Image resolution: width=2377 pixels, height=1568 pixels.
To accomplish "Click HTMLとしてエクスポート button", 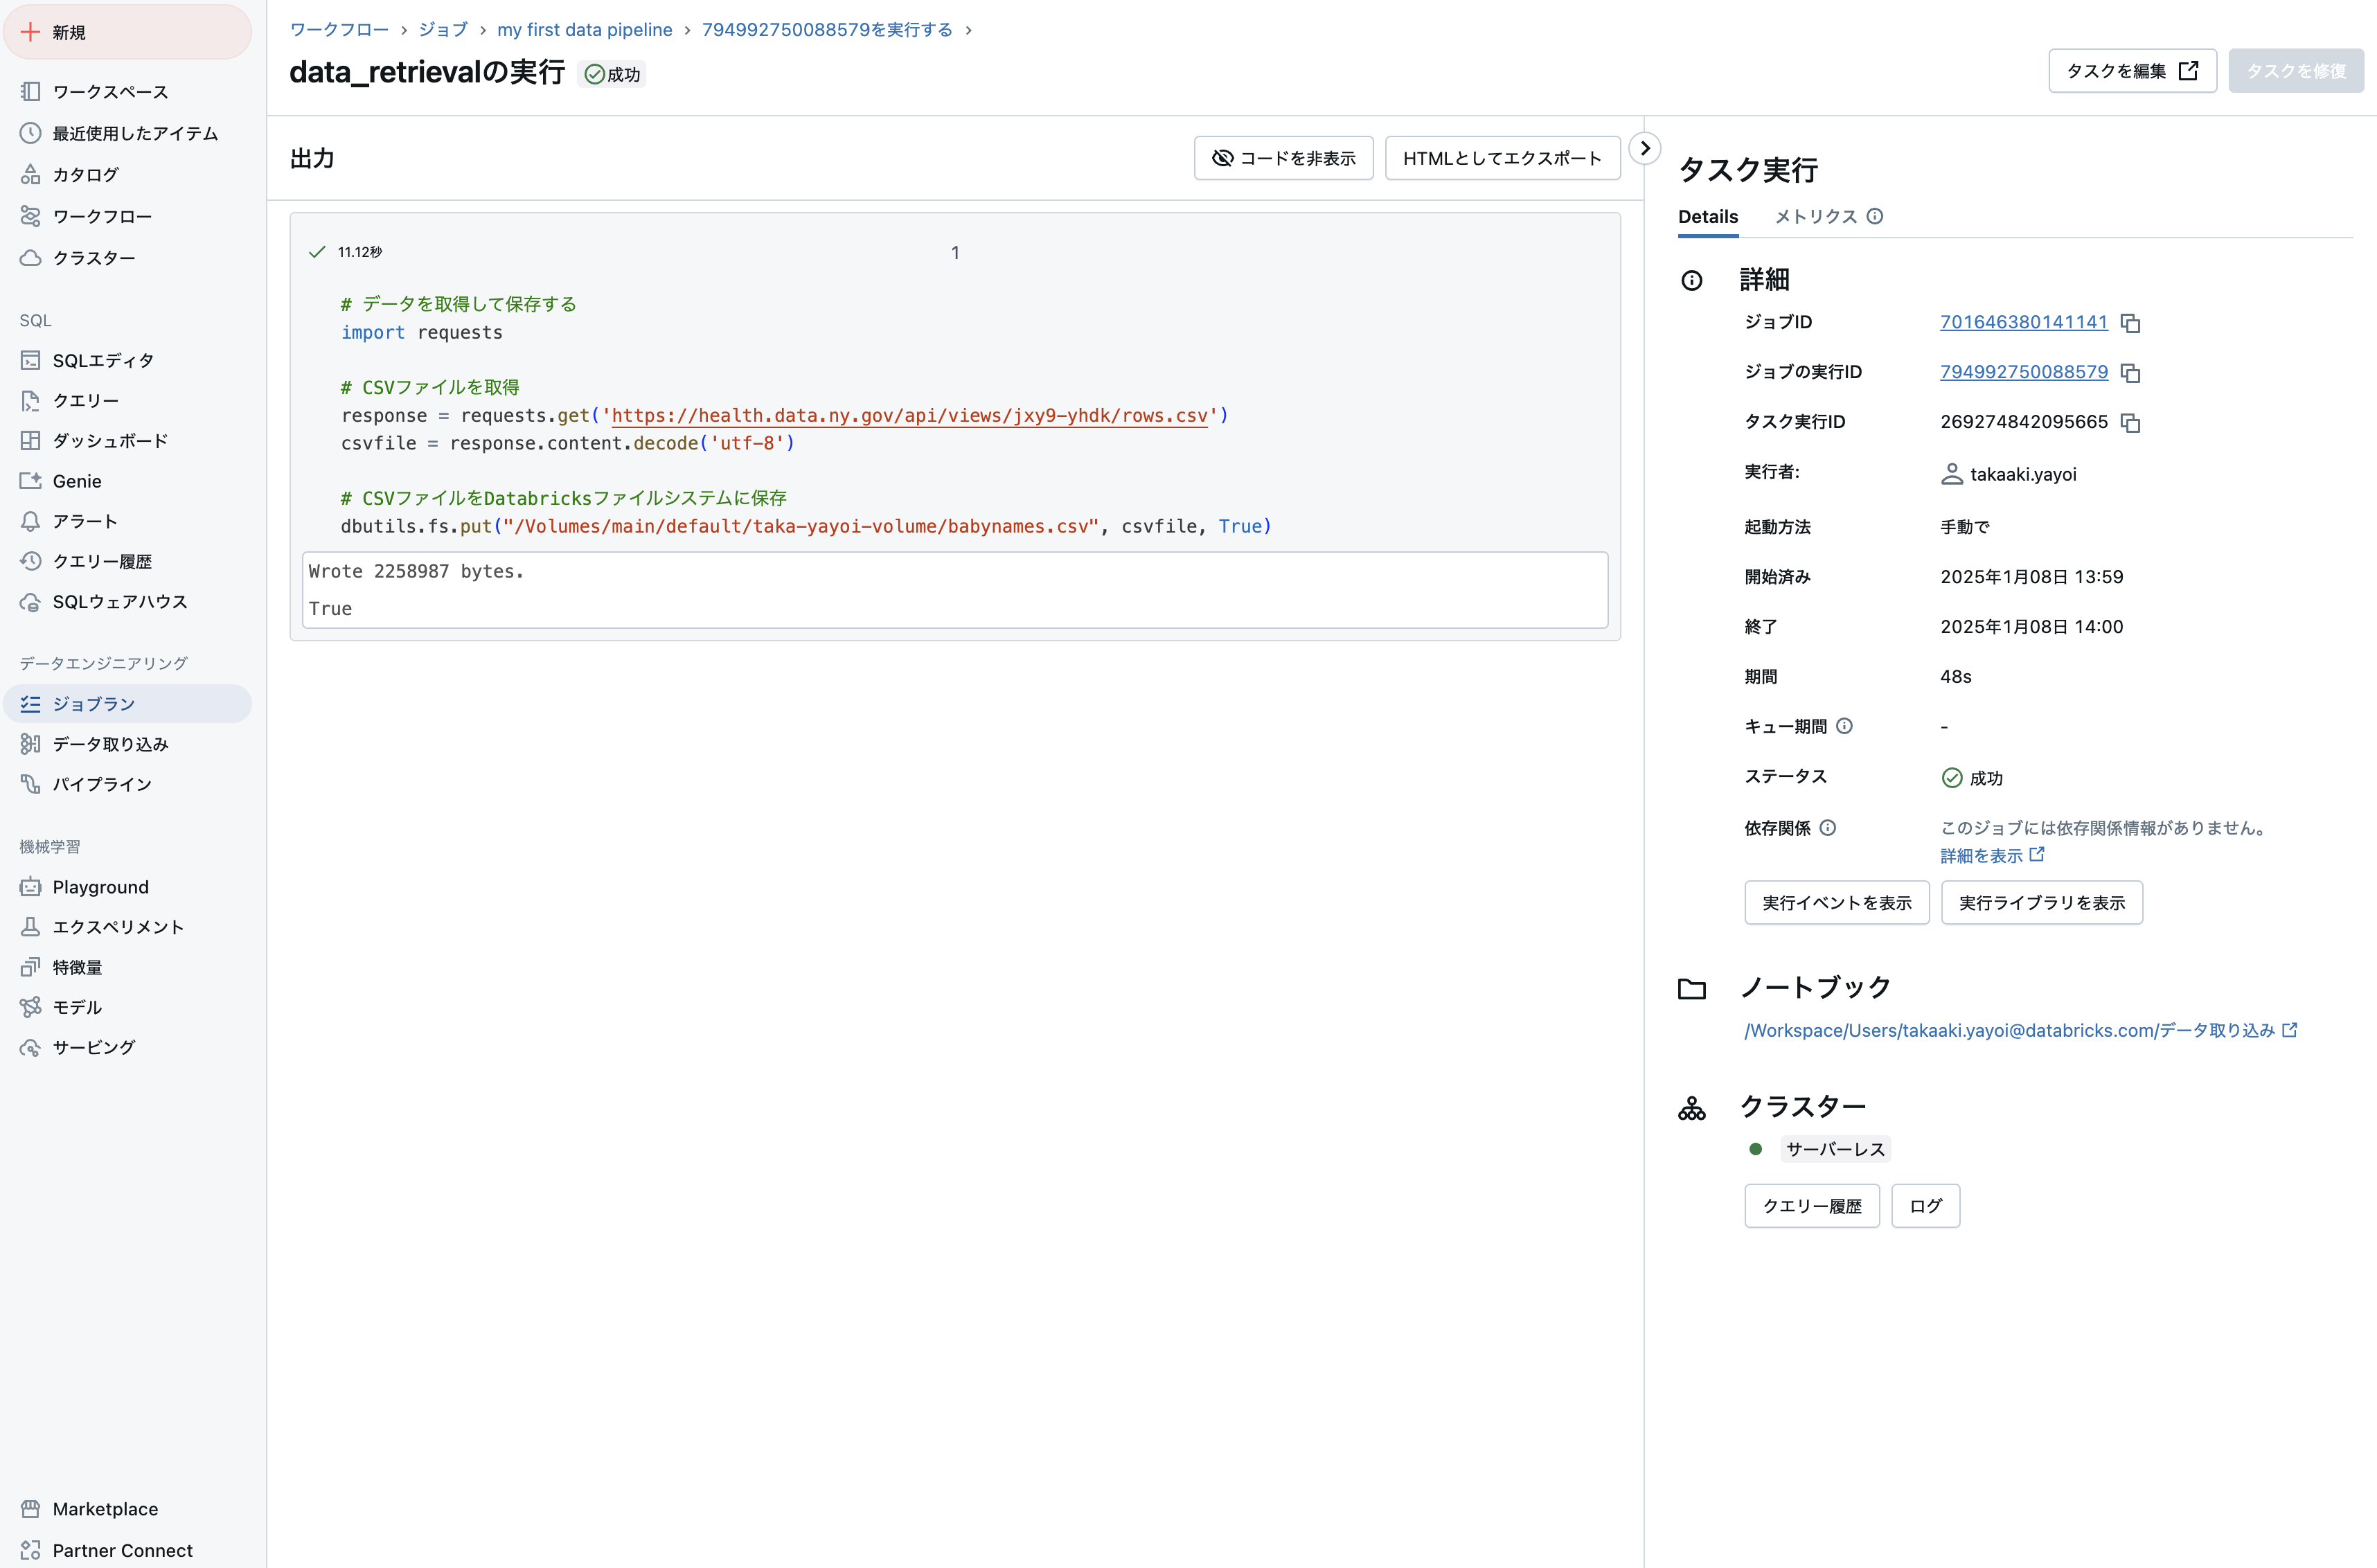I will pos(1502,158).
